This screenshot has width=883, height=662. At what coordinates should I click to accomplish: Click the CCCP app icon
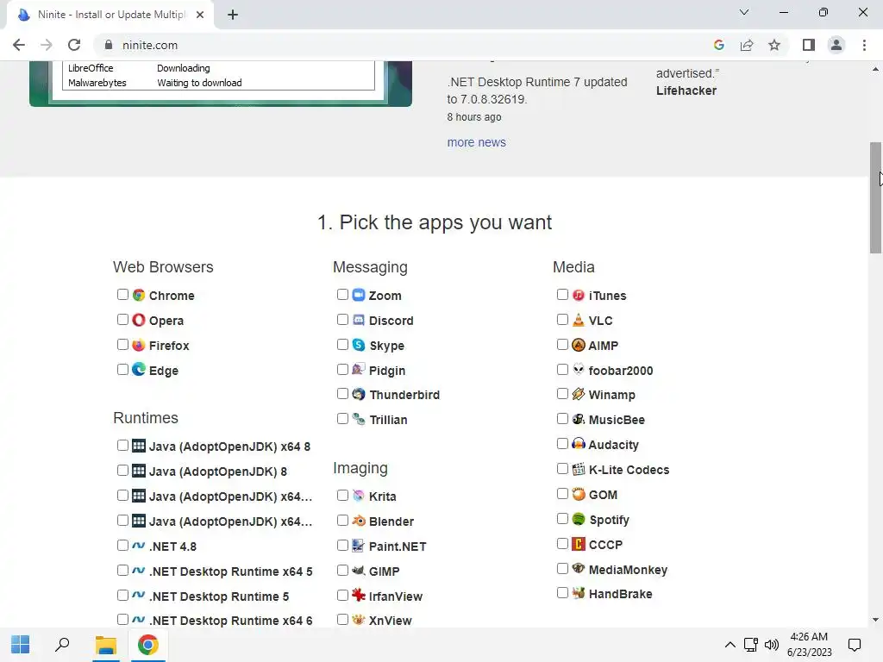tap(579, 544)
